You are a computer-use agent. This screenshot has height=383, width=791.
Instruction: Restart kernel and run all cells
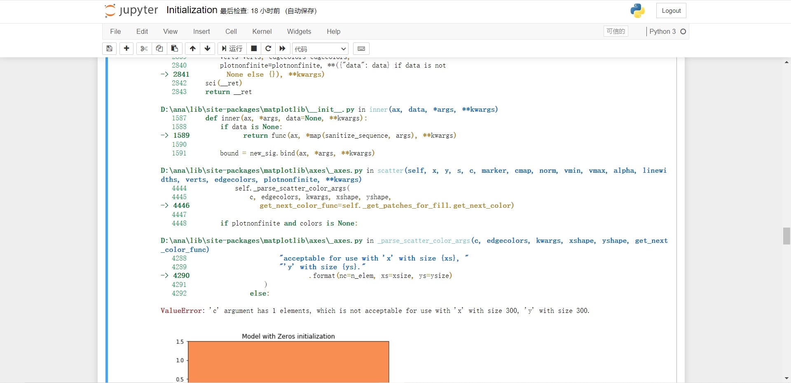pyautogui.click(x=283, y=49)
